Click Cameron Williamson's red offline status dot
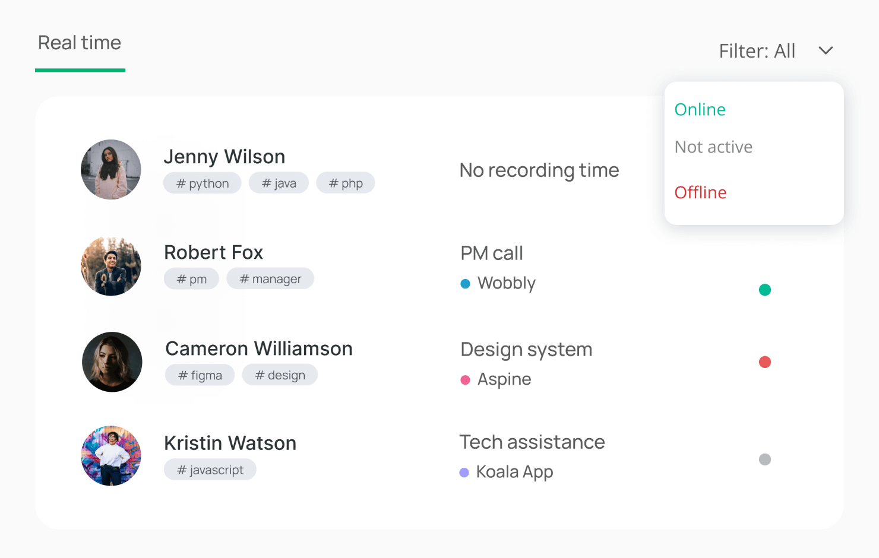This screenshot has height=558, width=879. pos(765,362)
